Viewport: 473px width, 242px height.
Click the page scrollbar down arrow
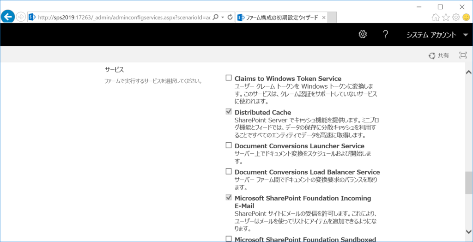point(468,231)
